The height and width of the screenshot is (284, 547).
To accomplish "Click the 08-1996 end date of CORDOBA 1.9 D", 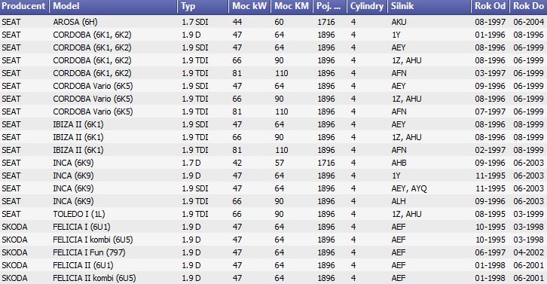I will click(x=528, y=35).
